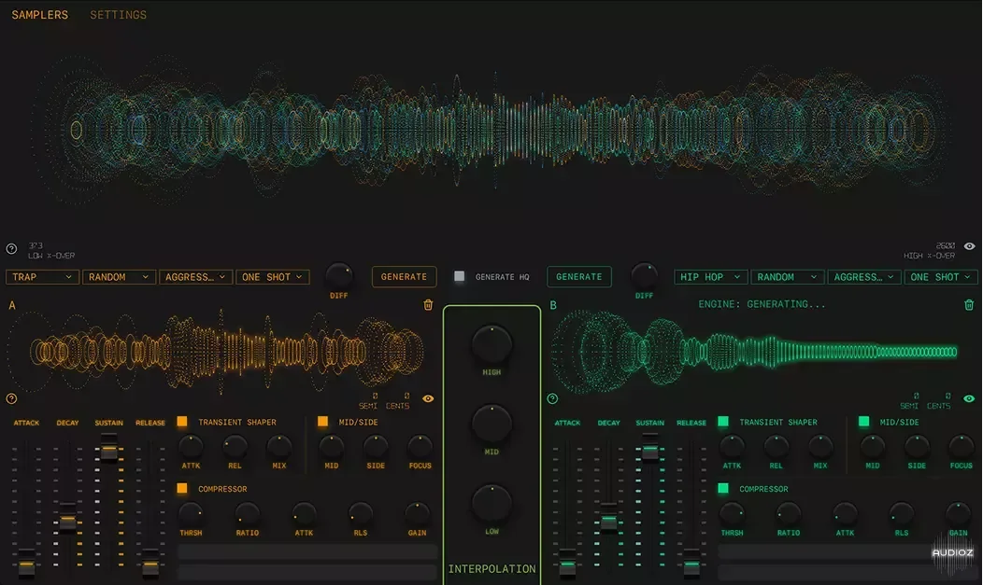
Task: Toggle sampler A waveform visibility eye
Action: tap(428, 398)
